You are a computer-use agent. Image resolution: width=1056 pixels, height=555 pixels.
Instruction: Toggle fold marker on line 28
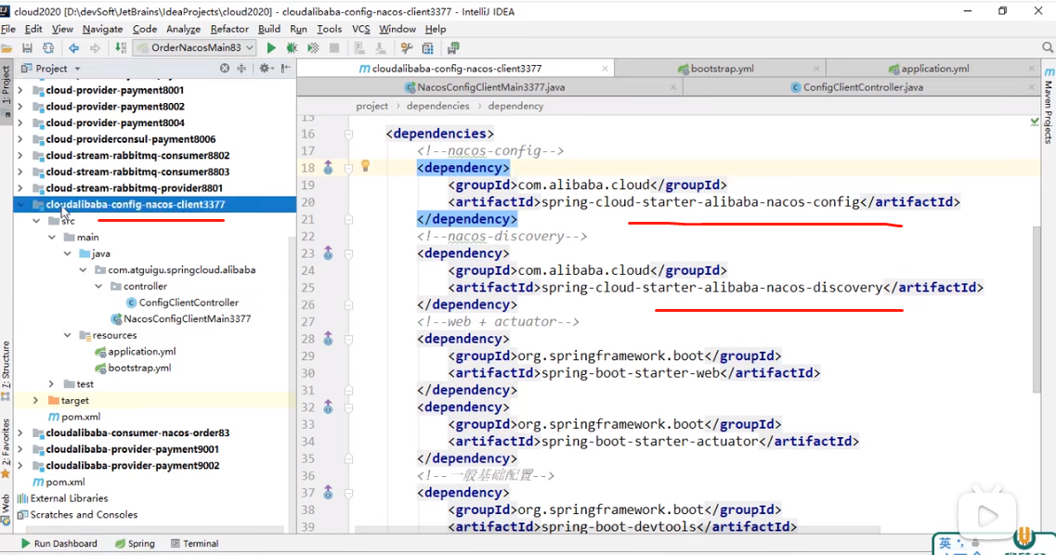click(348, 339)
